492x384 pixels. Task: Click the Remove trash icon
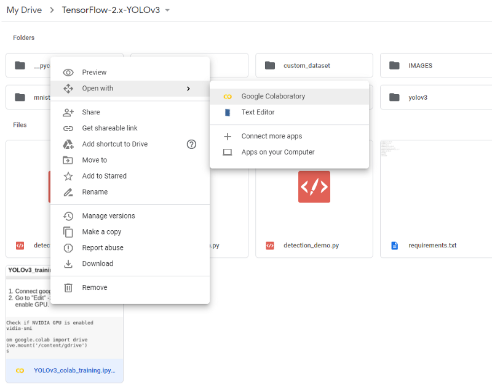click(68, 287)
